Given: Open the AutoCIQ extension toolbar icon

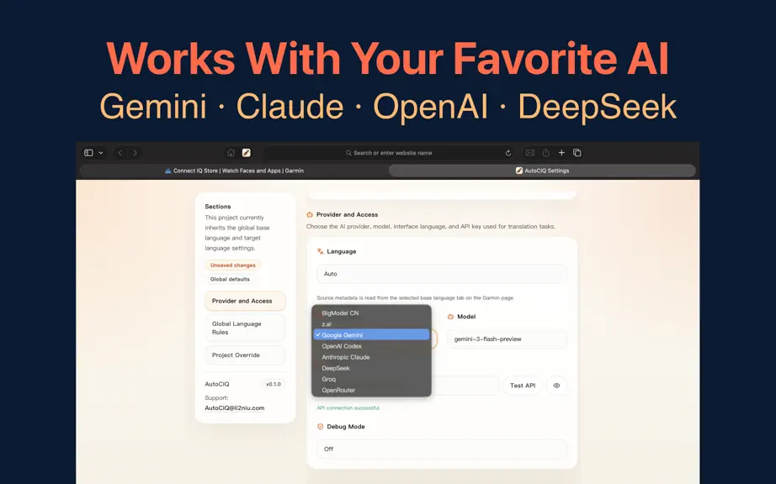Looking at the screenshot, I should pyautogui.click(x=246, y=153).
